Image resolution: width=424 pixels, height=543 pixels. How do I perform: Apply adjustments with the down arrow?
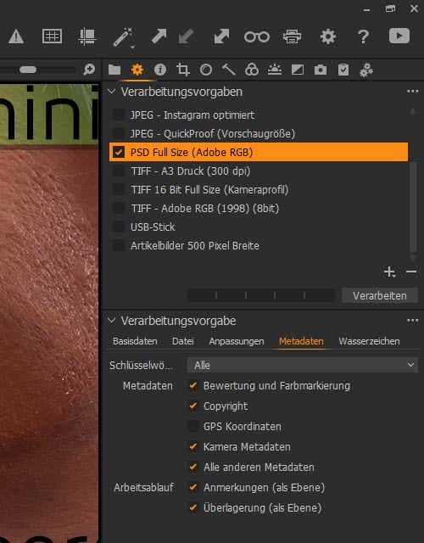point(186,36)
